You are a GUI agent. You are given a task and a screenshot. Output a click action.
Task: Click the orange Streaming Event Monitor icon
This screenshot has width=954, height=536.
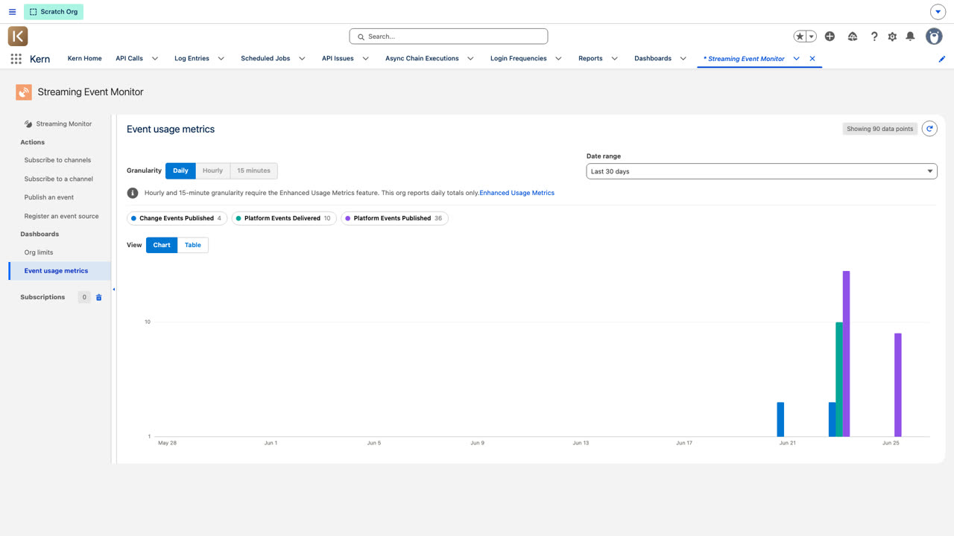point(24,92)
